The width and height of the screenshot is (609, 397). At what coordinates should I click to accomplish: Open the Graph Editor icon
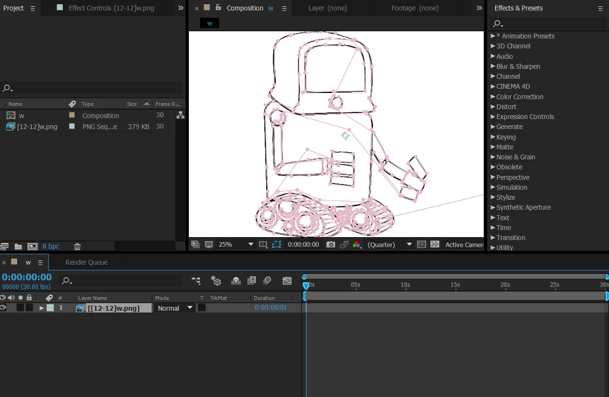tap(287, 281)
